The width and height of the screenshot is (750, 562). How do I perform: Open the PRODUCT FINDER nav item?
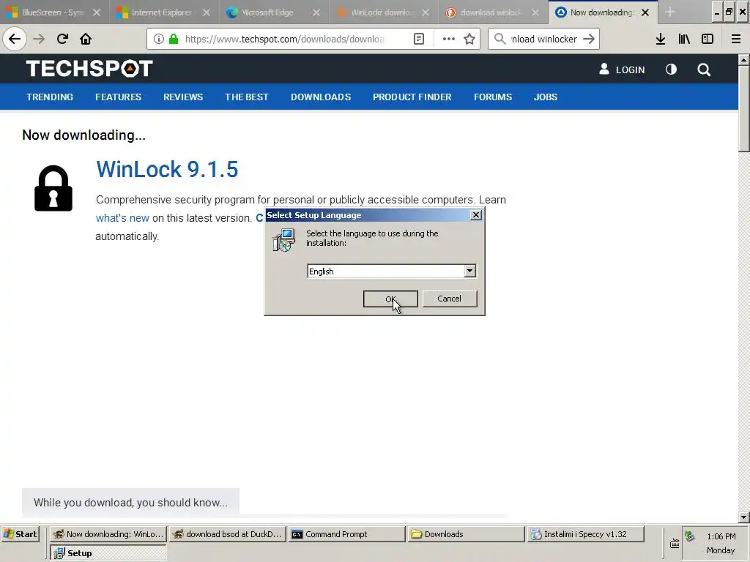pyautogui.click(x=412, y=97)
